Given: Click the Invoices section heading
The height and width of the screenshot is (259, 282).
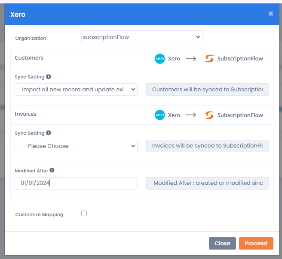Looking at the screenshot, I should coord(25,114).
